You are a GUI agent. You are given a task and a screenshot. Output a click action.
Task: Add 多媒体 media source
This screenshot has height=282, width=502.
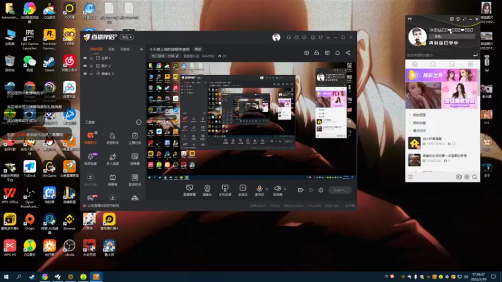[243, 191]
